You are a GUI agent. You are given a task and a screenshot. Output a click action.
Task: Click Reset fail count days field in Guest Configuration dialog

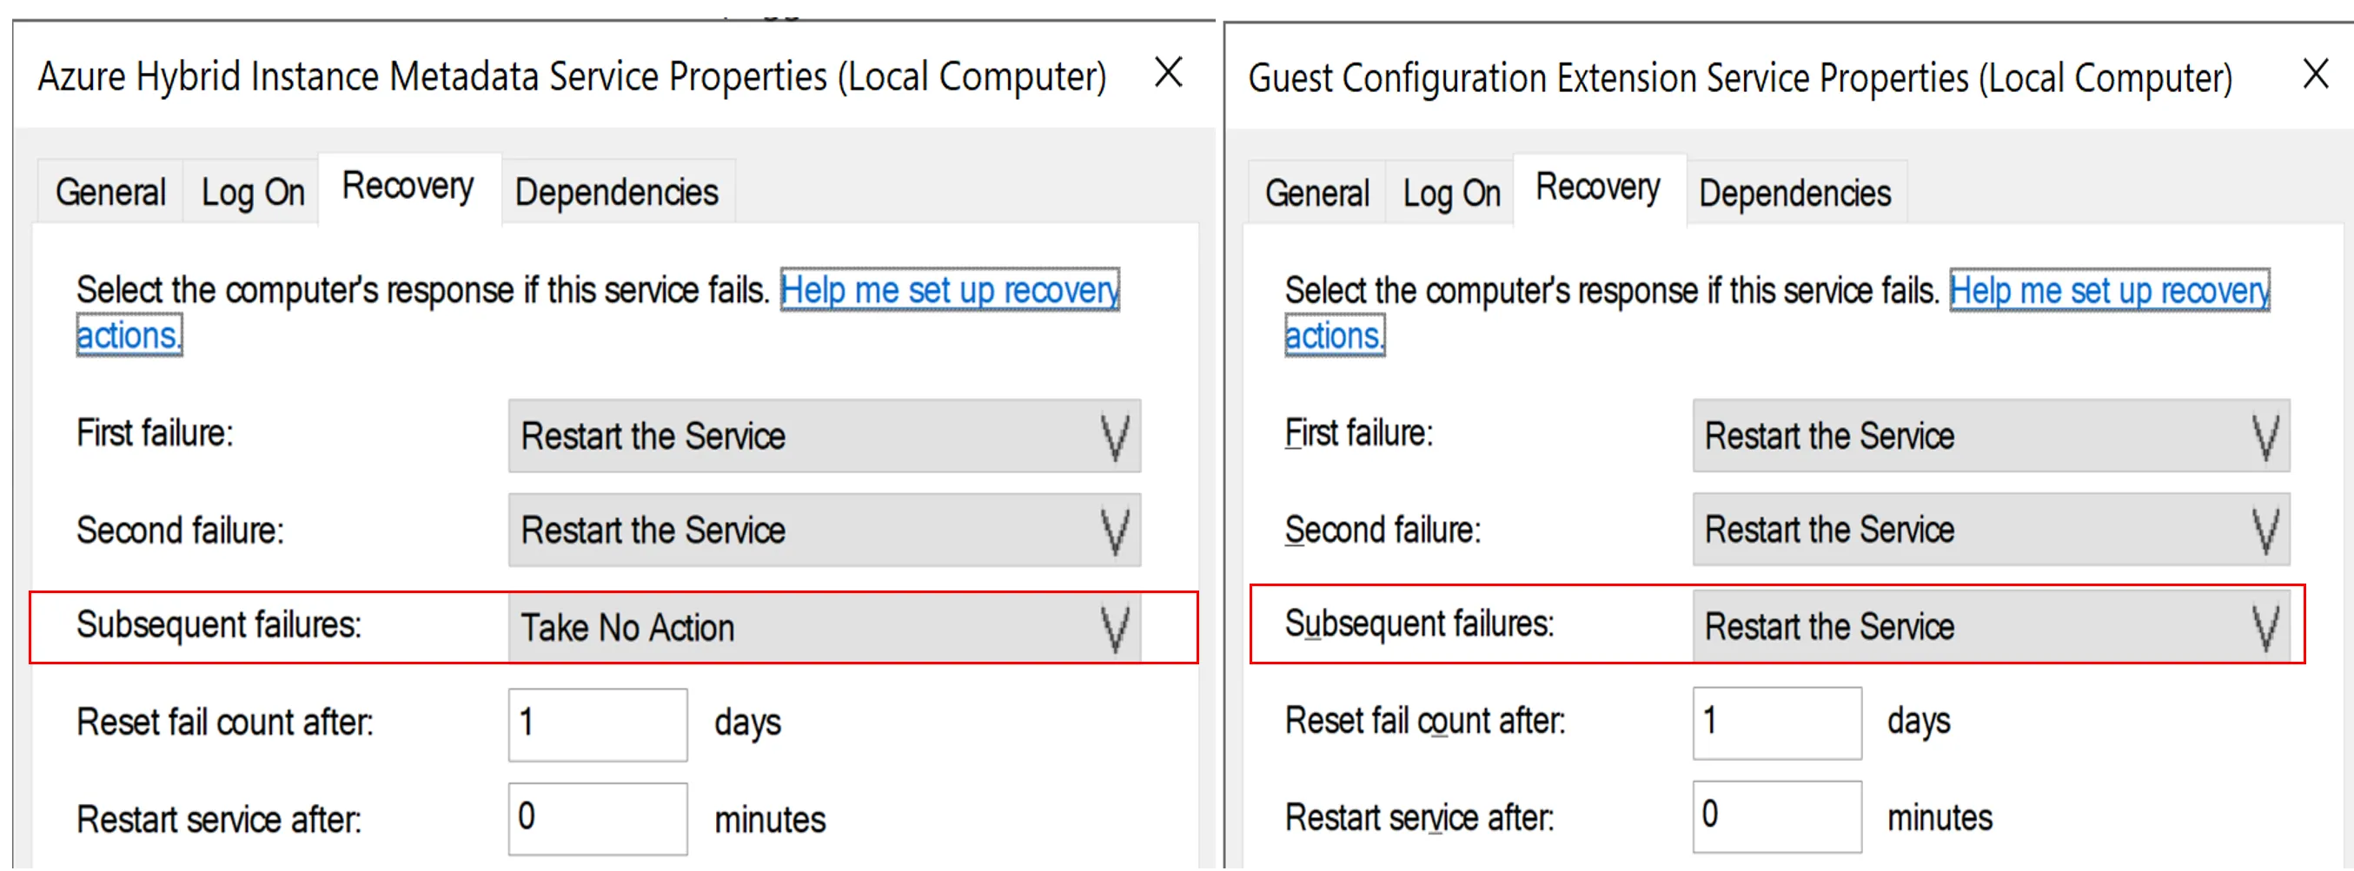click(x=1776, y=723)
